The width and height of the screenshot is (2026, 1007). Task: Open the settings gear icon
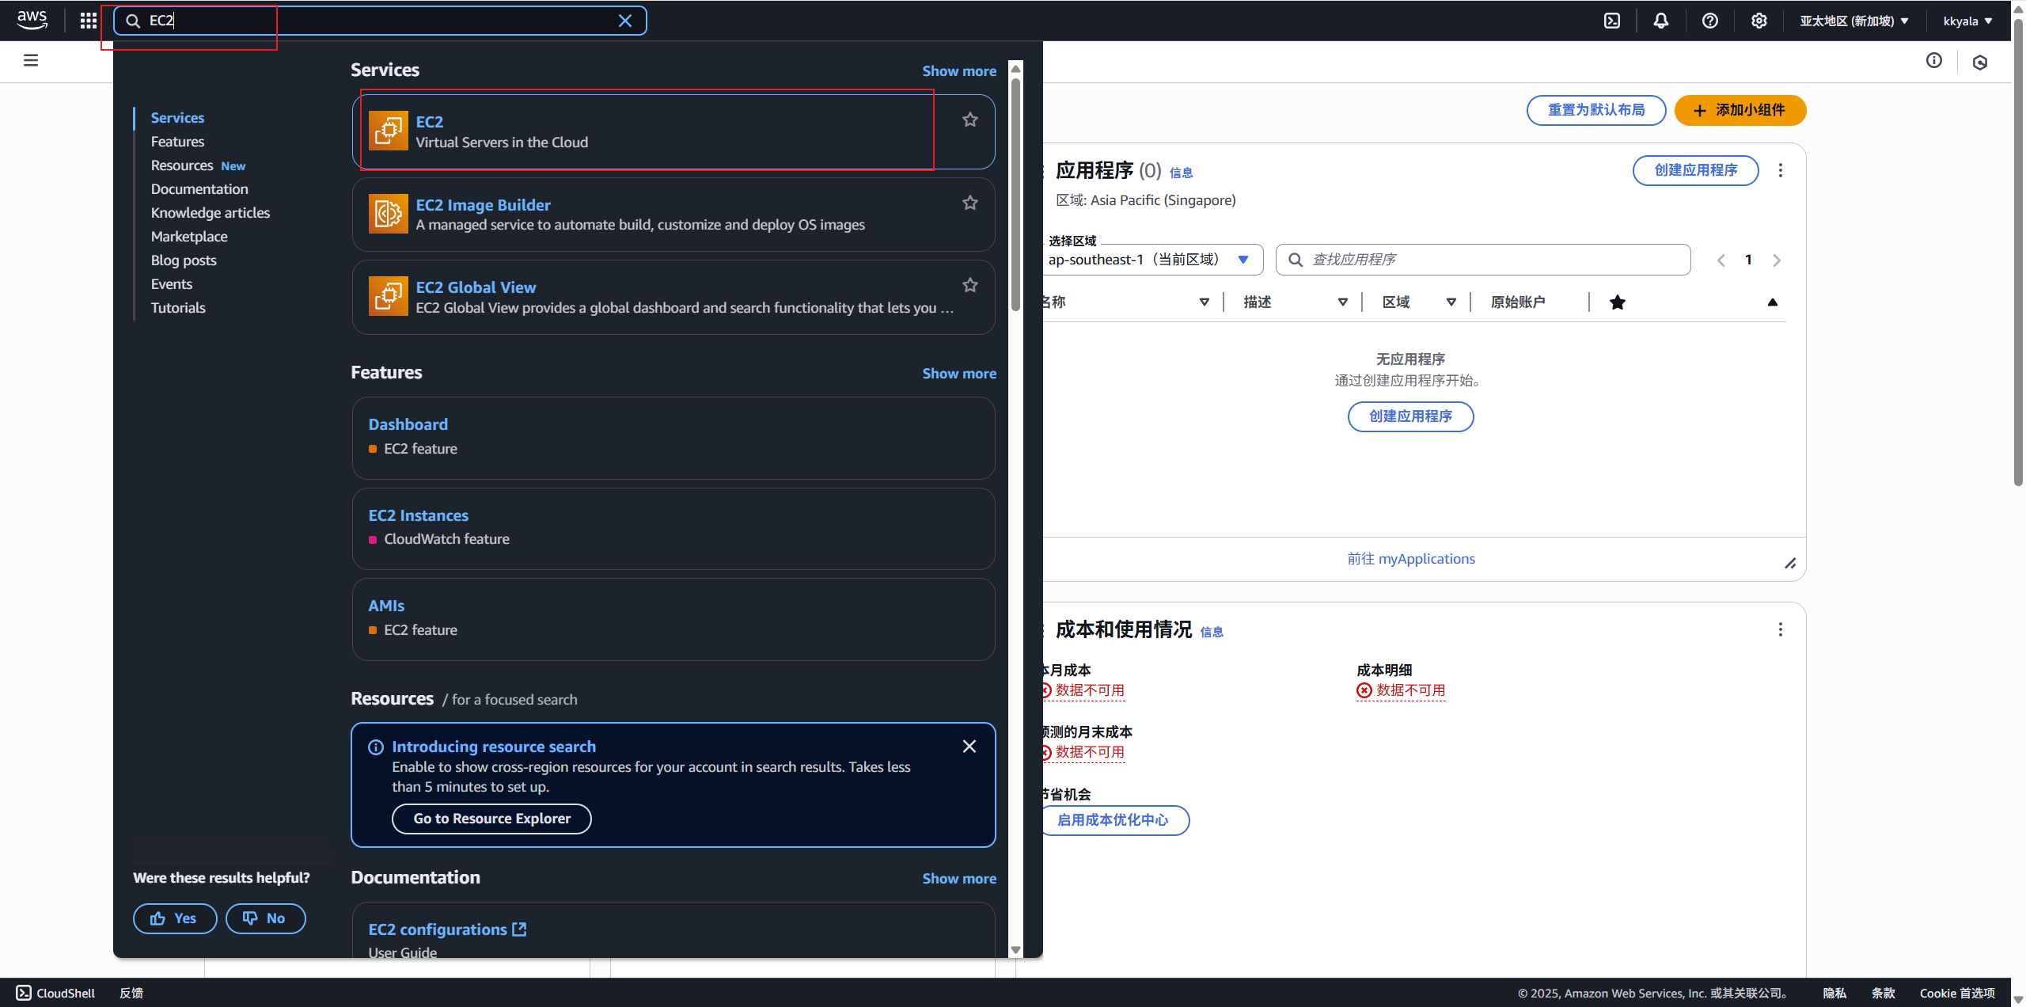tap(1759, 21)
